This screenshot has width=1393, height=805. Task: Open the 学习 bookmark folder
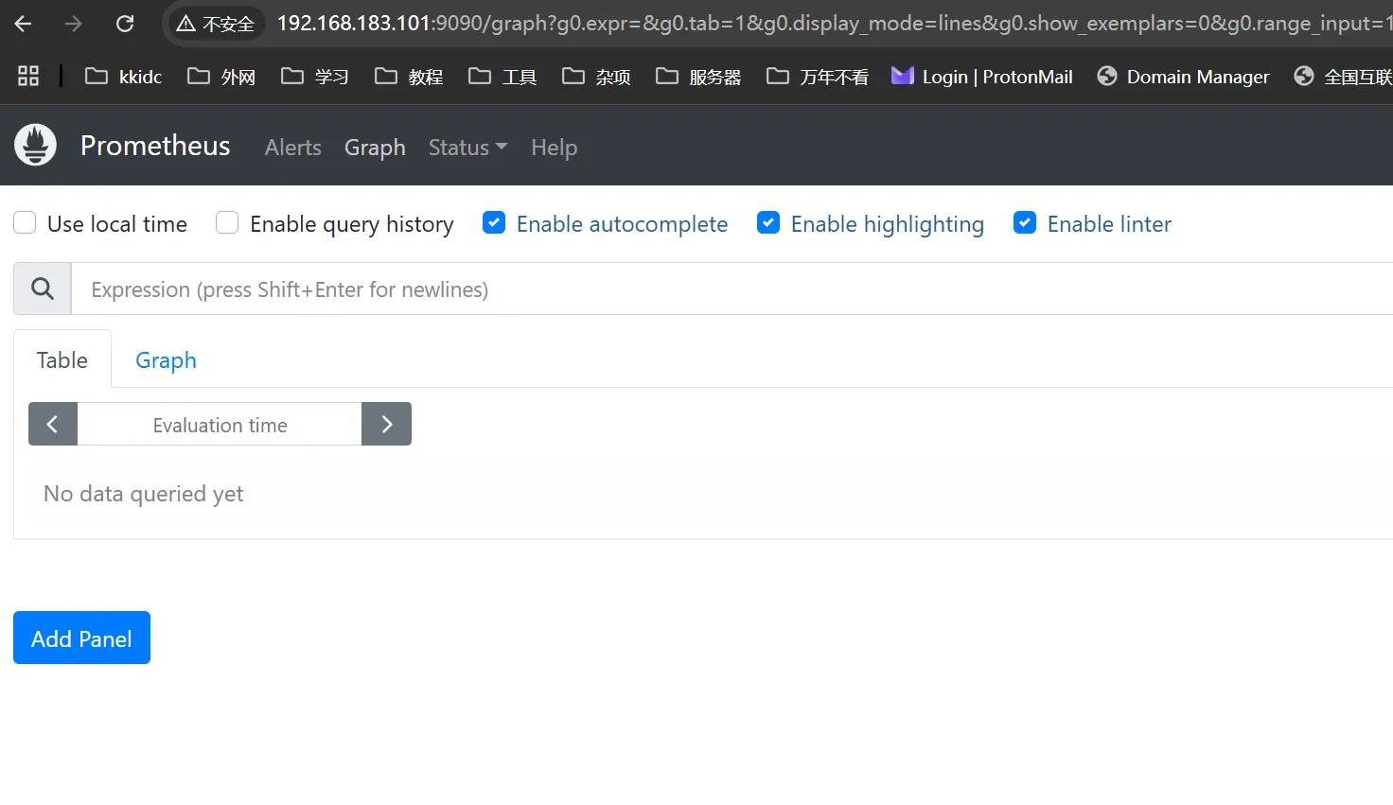pos(315,76)
